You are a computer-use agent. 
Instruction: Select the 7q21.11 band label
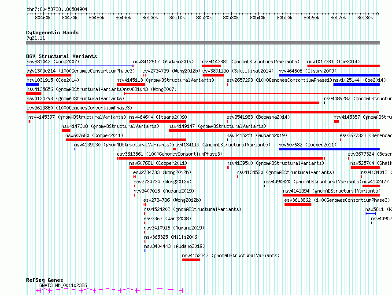coord(36,38)
